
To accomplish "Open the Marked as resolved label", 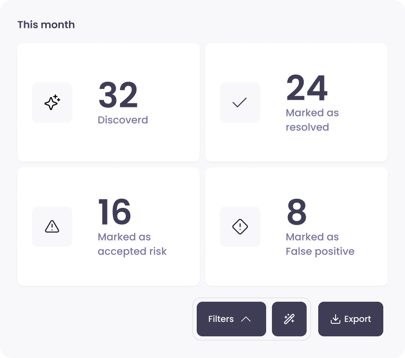I will tap(312, 120).
